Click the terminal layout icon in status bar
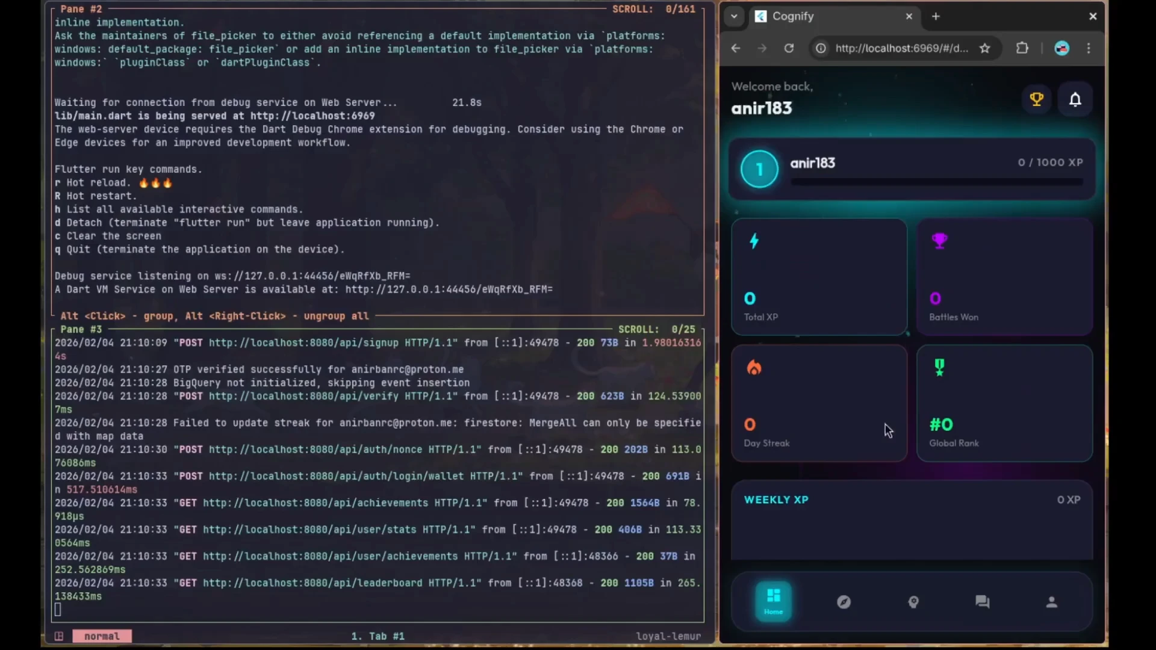This screenshot has width=1156, height=650. click(59, 636)
